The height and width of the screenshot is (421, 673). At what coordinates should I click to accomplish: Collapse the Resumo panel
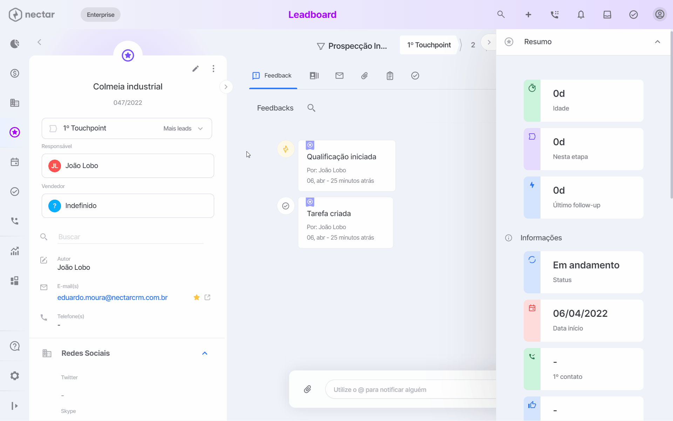click(x=658, y=42)
